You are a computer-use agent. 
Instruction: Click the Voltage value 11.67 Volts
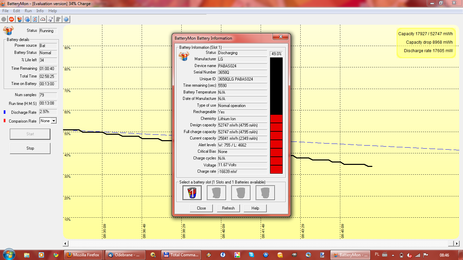click(x=242, y=165)
